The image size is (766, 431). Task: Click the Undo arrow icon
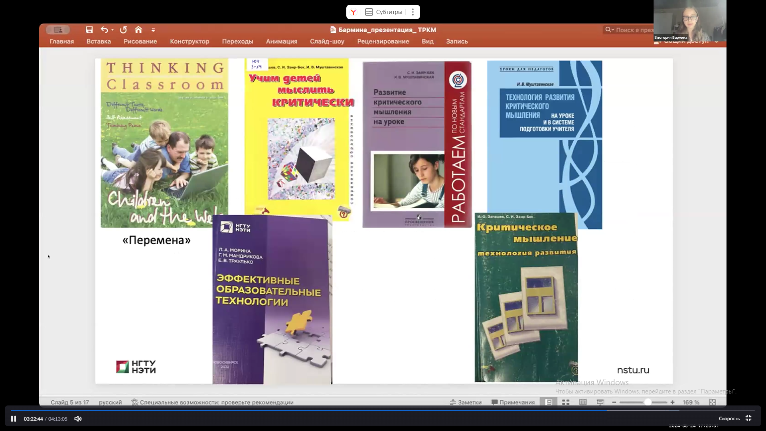tap(104, 30)
